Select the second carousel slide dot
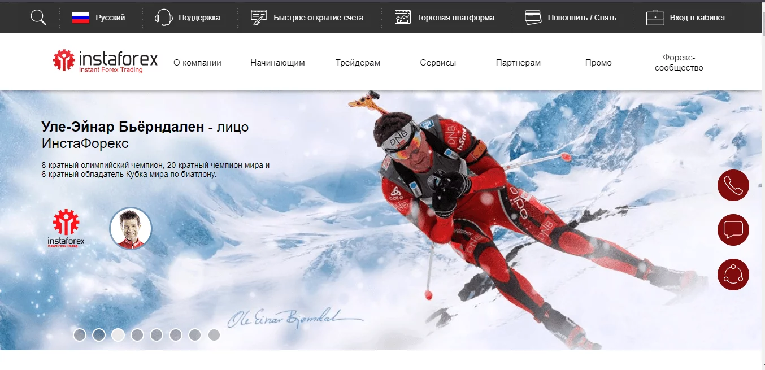The height and width of the screenshot is (370, 765). tap(99, 335)
